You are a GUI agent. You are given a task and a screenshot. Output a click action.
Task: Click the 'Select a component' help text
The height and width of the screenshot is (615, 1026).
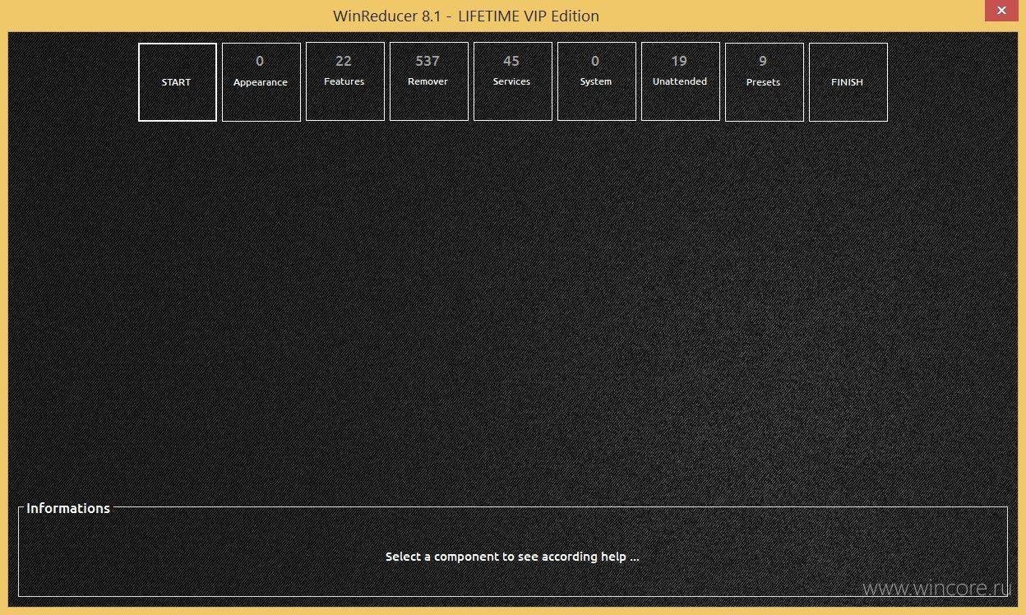tap(512, 557)
